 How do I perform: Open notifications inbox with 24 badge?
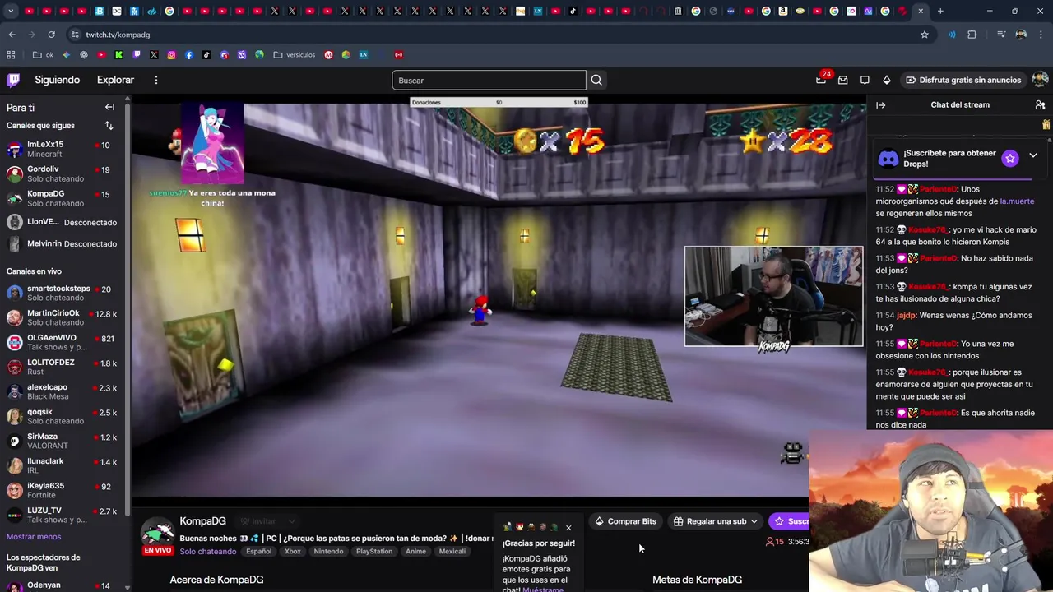click(822, 79)
